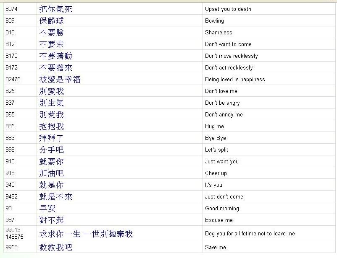Click the Chinese phrase '把你氣死'

(x=55, y=9)
